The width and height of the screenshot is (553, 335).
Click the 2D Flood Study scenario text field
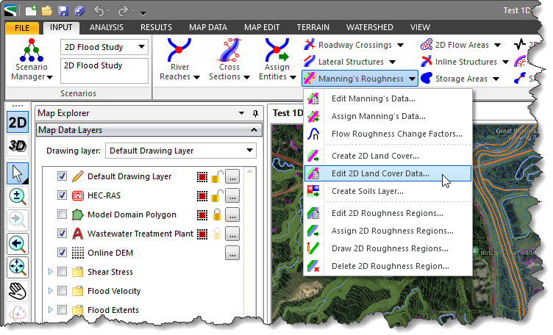(x=104, y=71)
